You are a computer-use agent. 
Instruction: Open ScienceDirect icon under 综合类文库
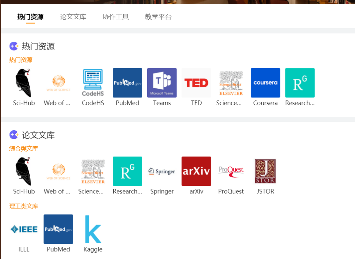[x=93, y=171]
